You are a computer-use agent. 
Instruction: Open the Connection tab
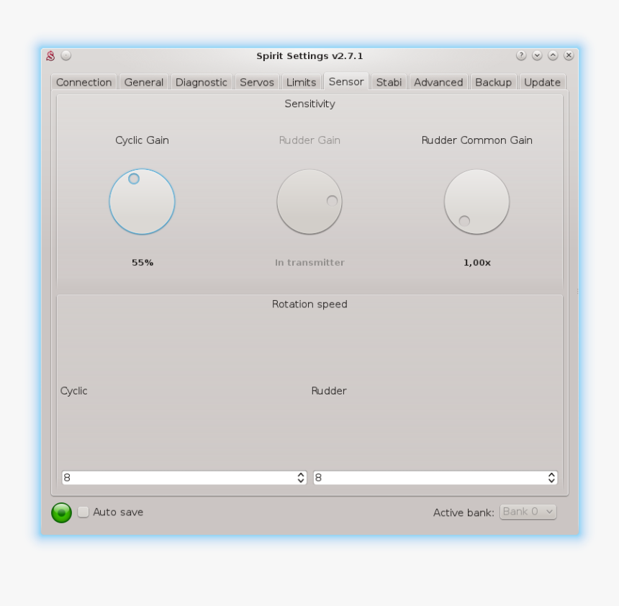pos(83,82)
